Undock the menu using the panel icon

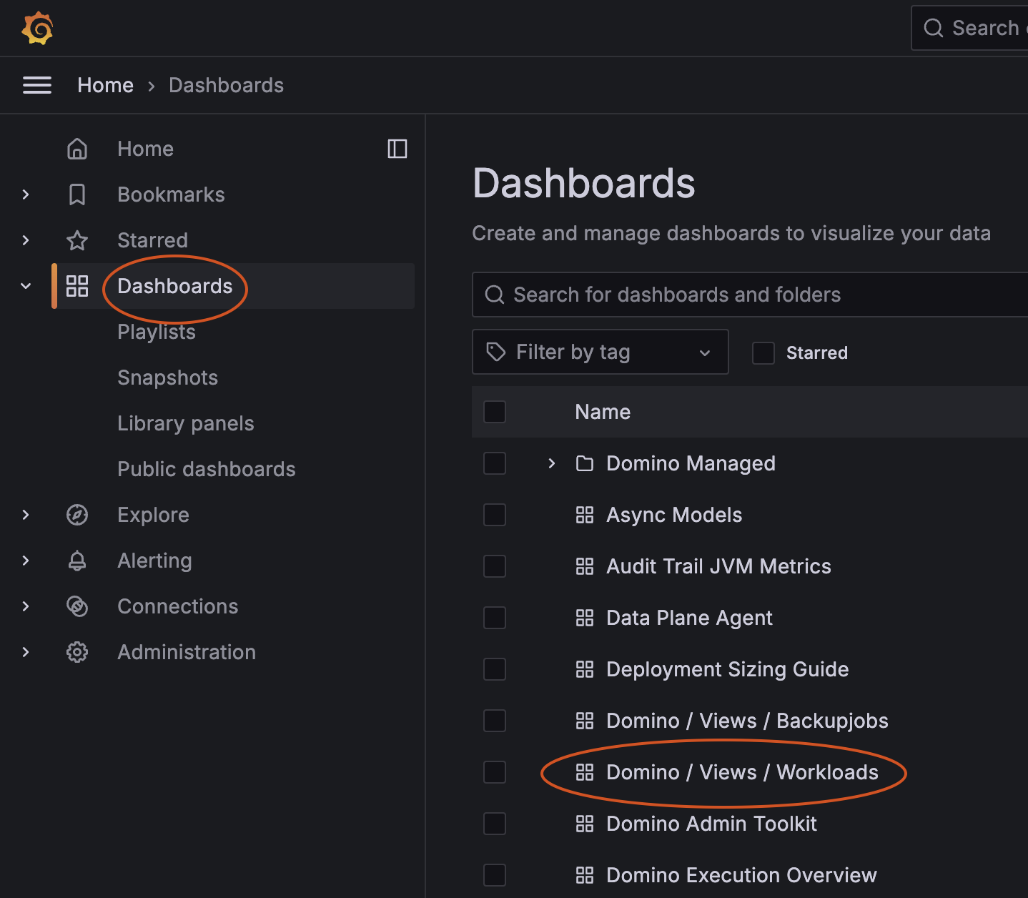[397, 149]
